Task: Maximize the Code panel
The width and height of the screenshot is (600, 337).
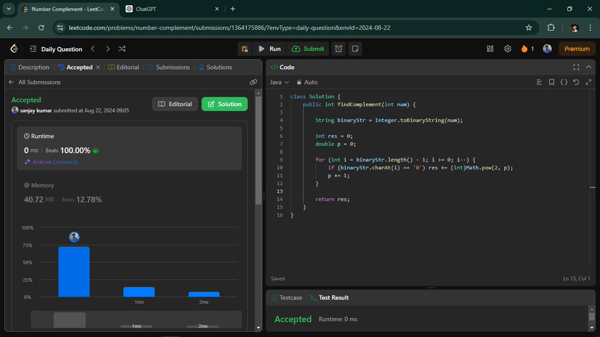Action: tap(576, 67)
